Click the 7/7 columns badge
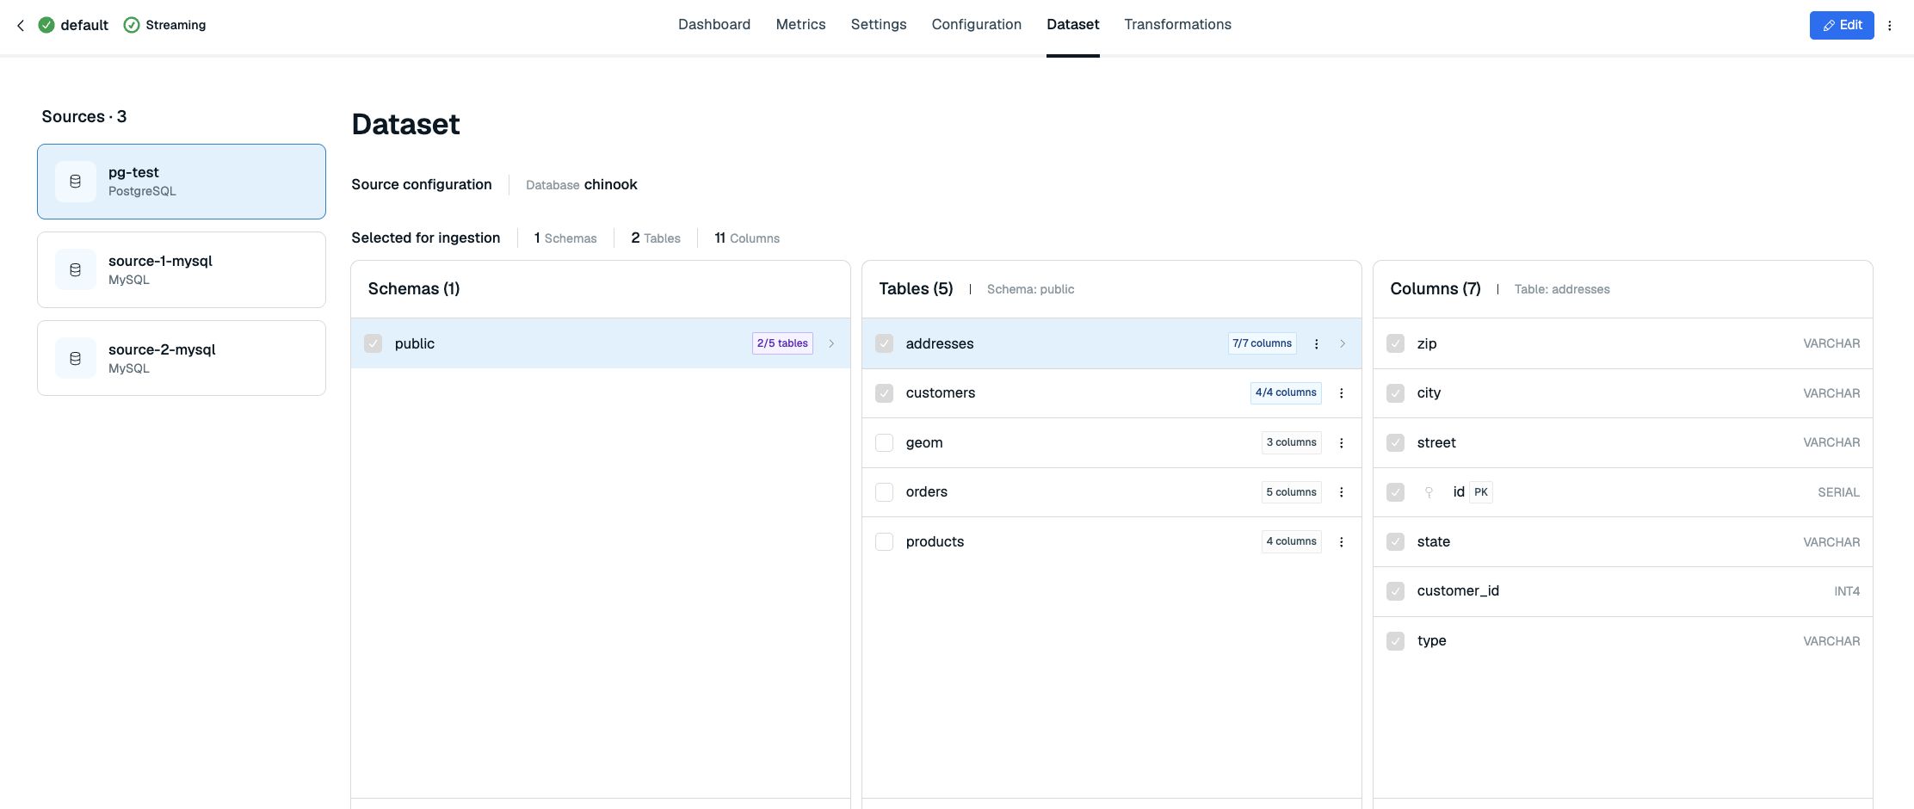This screenshot has height=809, width=1914. click(x=1262, y=343)
